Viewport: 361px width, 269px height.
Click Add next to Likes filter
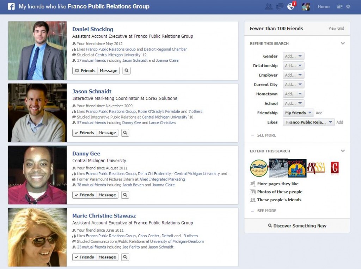pos(339,122)
